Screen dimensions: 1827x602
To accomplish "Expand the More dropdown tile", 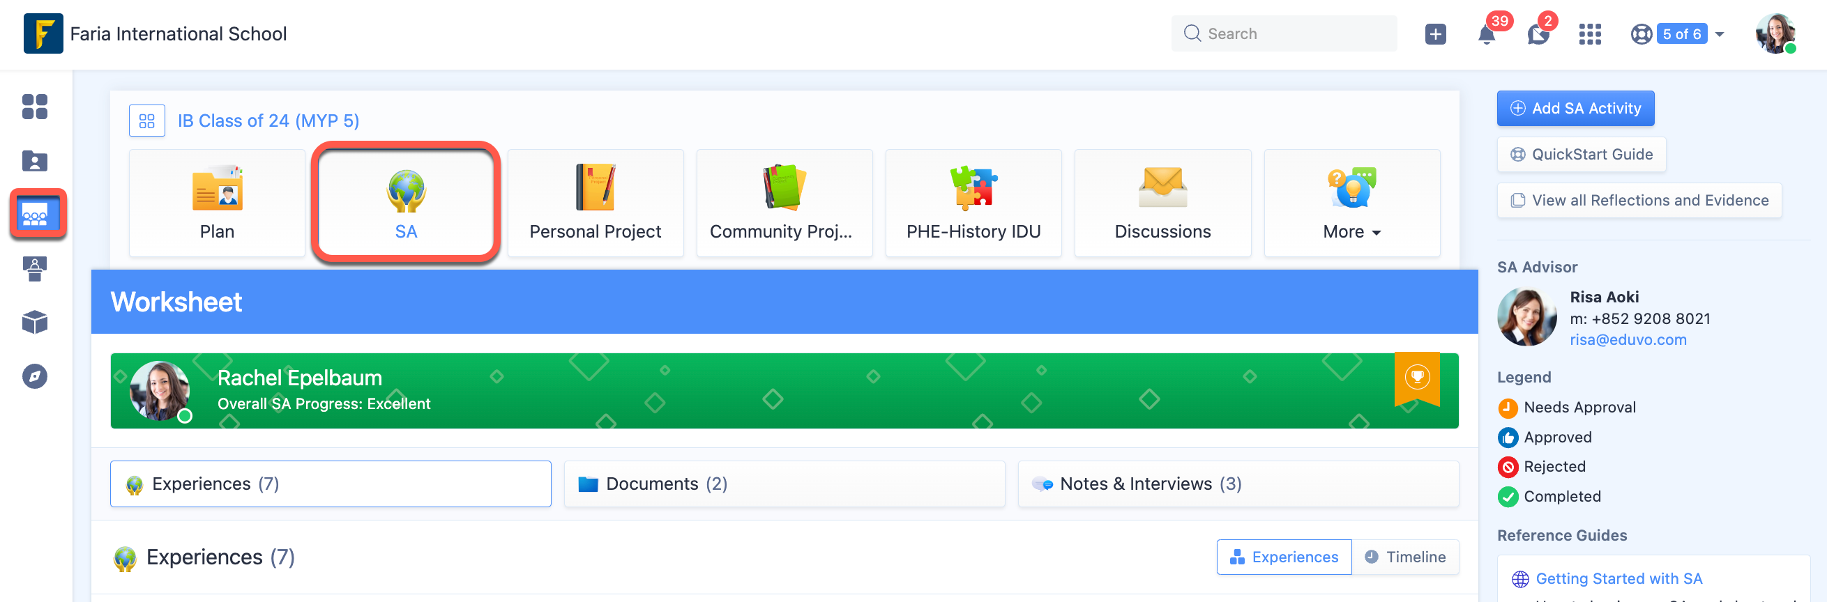I will pyautogui.click(x=1351, y=203).
